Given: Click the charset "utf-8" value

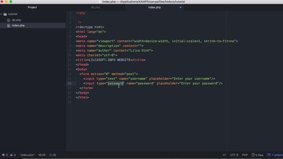Looking at the screenshot, I should tap(109, 55).
